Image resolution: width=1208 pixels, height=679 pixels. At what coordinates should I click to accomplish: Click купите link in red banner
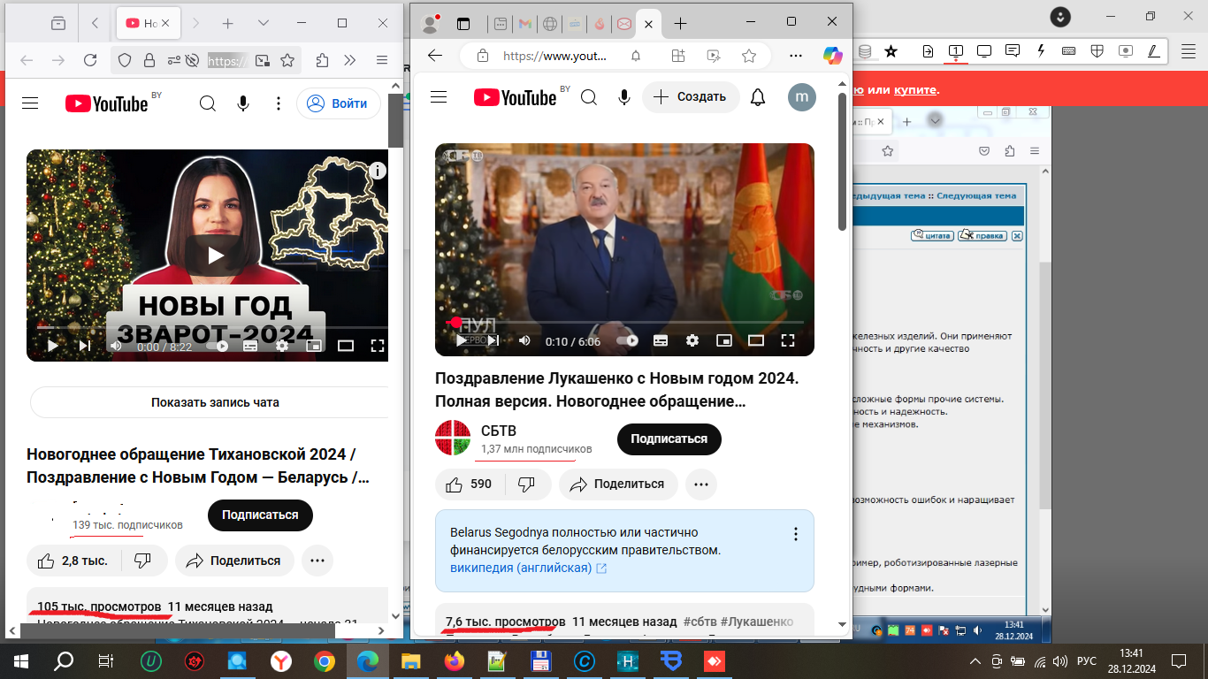[x=914, y=90]
